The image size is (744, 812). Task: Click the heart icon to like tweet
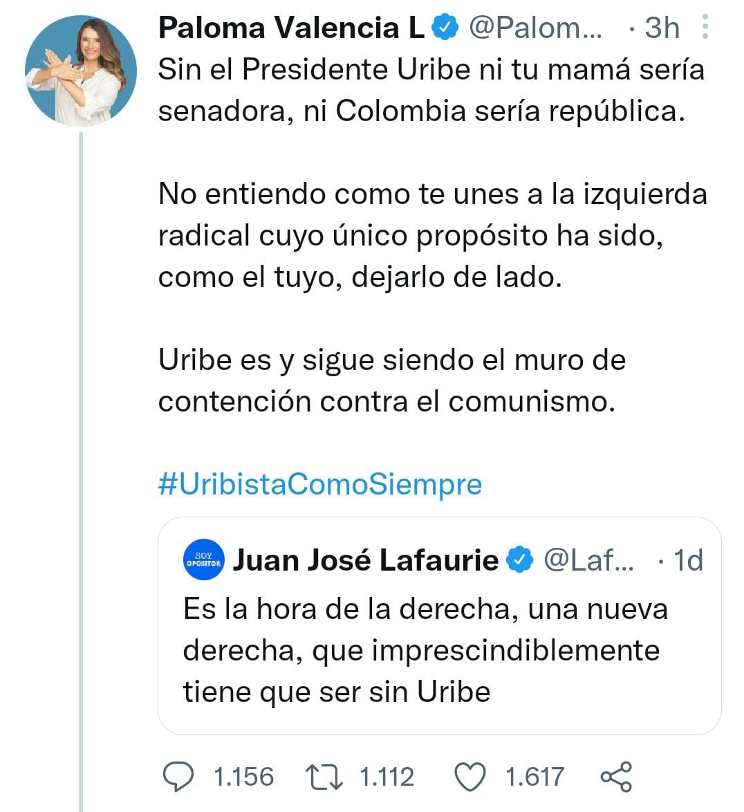click(x=469, y=777)
